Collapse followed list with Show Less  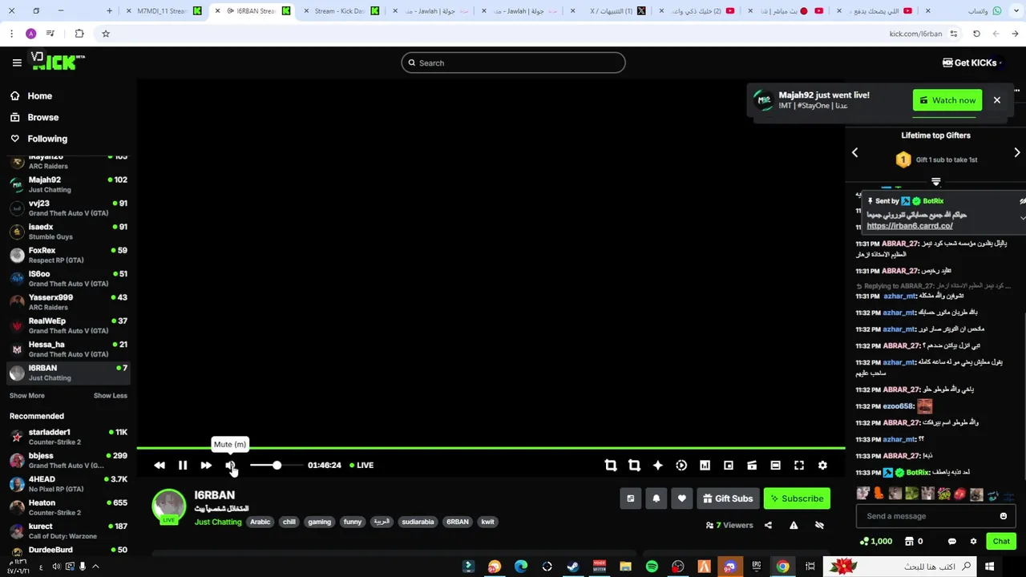(111, 396)
